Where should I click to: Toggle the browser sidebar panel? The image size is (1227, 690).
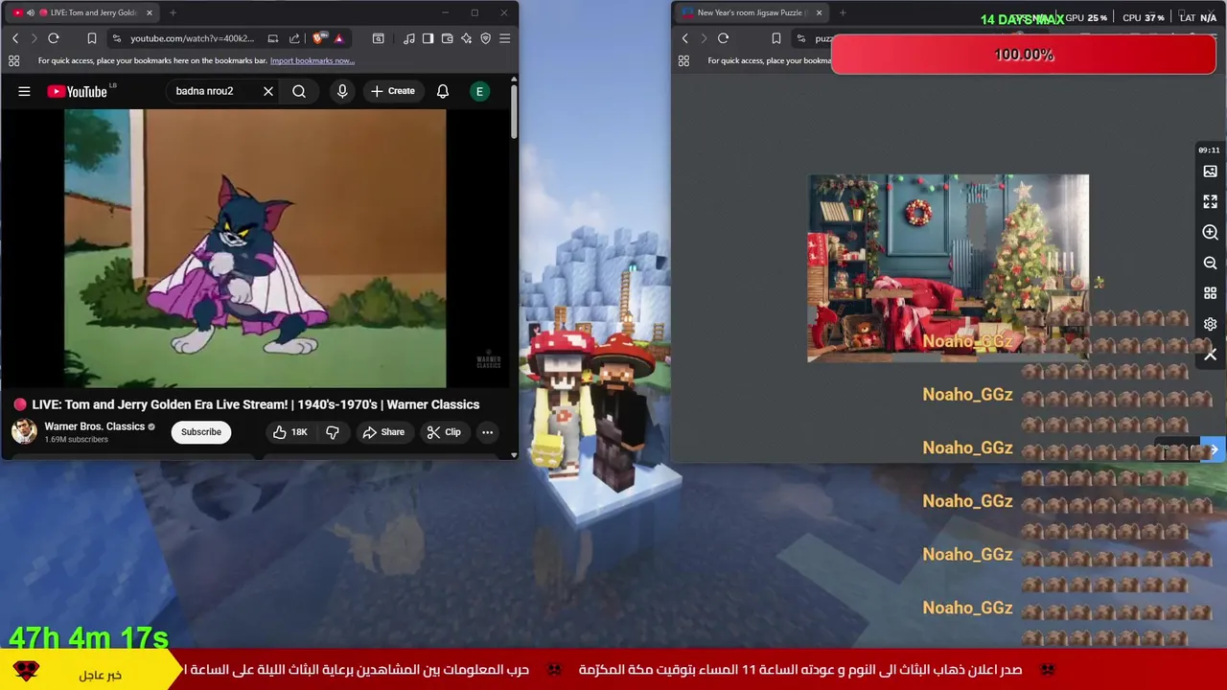(428, 38)
